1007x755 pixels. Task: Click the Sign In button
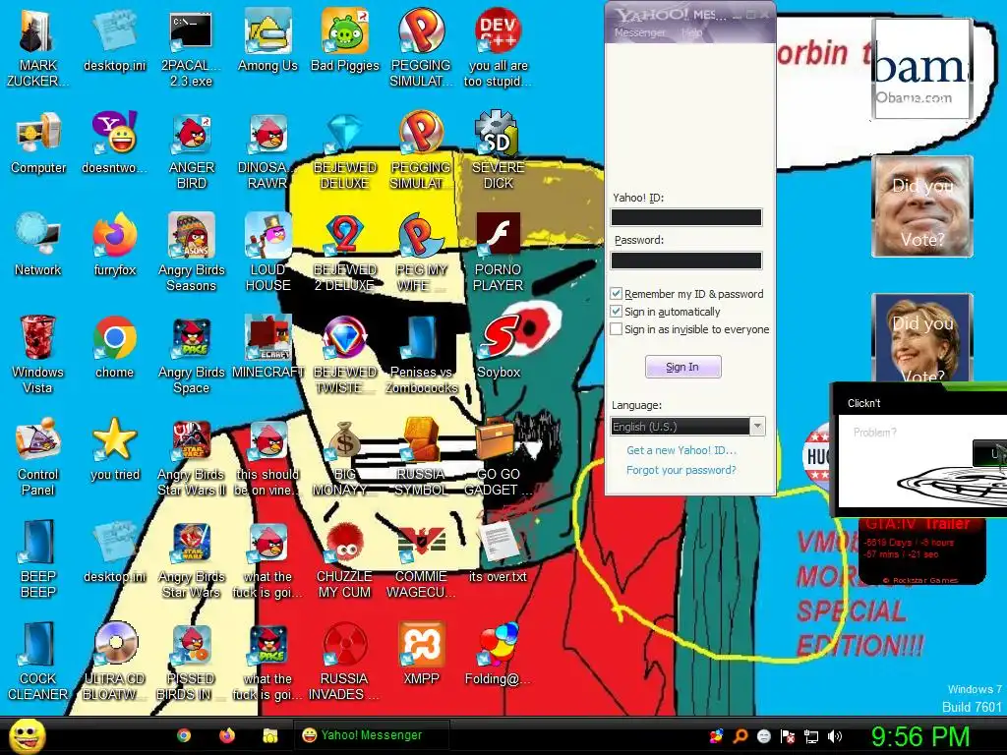(682, 367)
